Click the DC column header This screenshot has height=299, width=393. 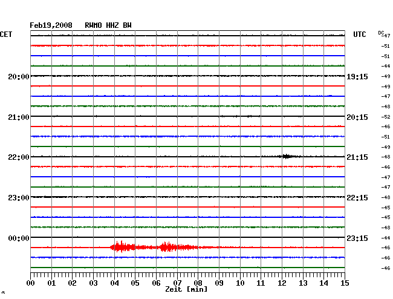coord(381,33)
